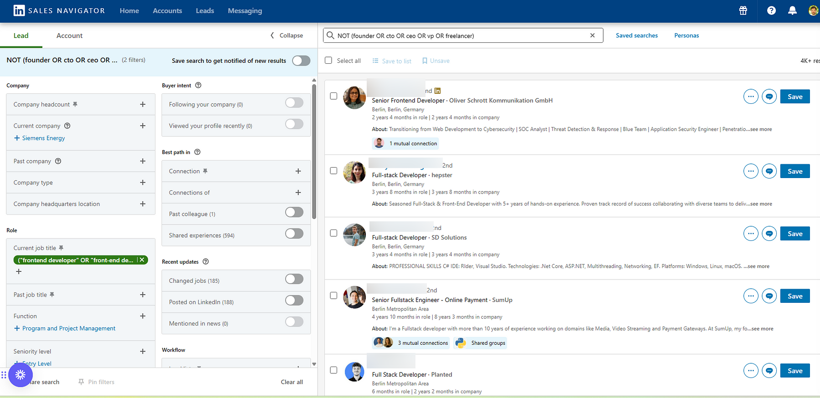Add suggested Siemens Energy company filter
820x398 pixels.
click(x=40, y=138)
